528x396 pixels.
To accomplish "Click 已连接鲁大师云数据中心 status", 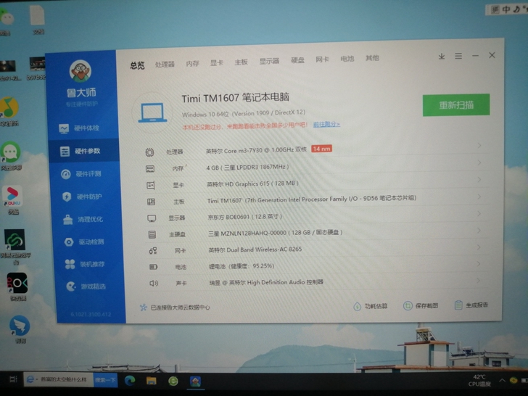I will click(x=175, y=308).
